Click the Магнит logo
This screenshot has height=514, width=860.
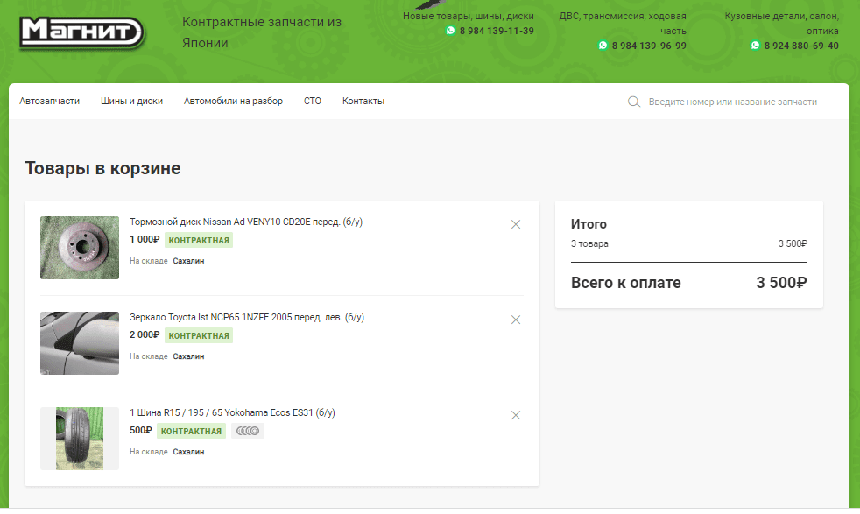(x=81, y=32)
